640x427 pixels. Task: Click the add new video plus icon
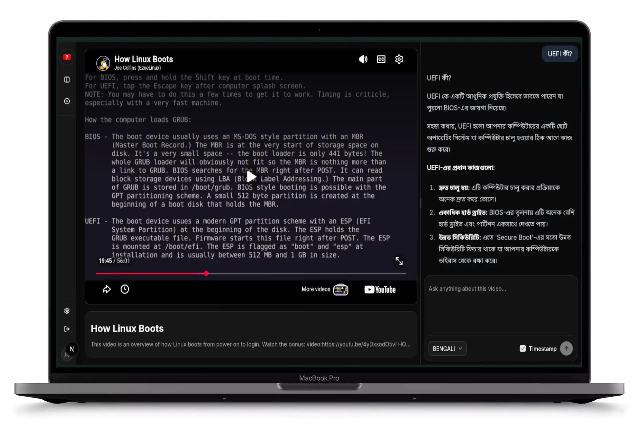coord(67,101)
